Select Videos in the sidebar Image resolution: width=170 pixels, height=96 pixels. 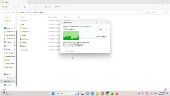pos(8,49)
